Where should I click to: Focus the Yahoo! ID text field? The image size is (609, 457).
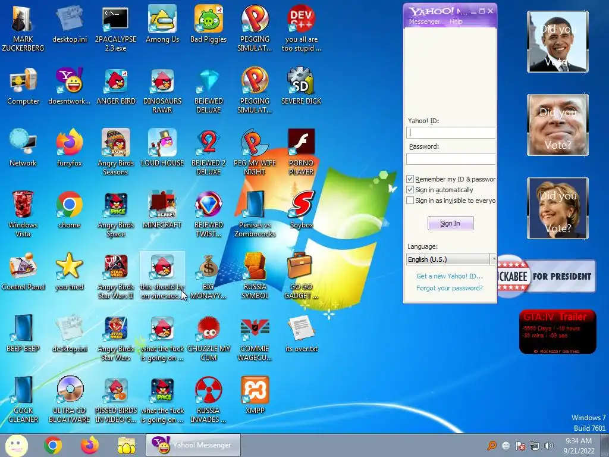(451, 133)
